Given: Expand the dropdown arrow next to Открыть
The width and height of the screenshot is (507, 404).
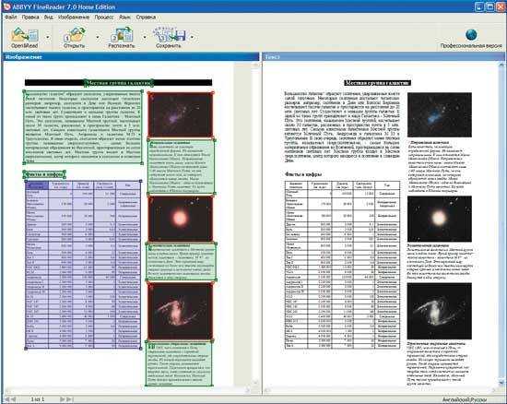Looking at the screenshot, I should [98, 37].
